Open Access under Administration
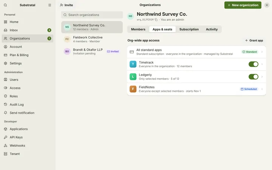Image resolution: width=272 pixels, height=170 pixels. tap(28, 88)
